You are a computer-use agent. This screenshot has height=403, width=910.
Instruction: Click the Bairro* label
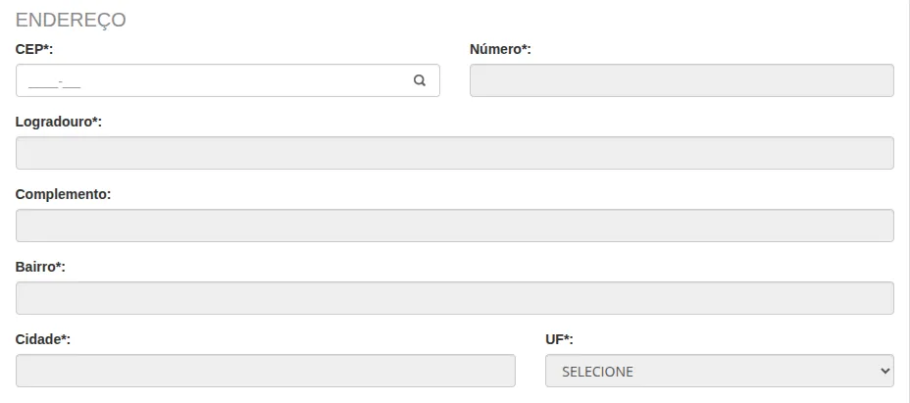40,267
